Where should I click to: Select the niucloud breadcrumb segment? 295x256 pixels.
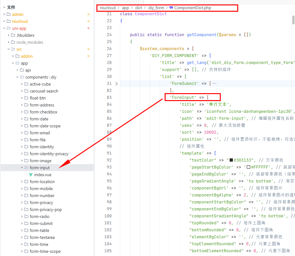[x=108, y=8]
